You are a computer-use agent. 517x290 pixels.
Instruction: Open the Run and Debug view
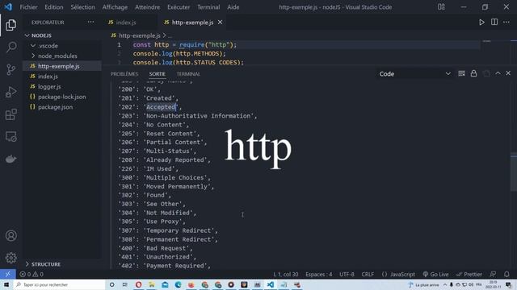tap(11, 92)
